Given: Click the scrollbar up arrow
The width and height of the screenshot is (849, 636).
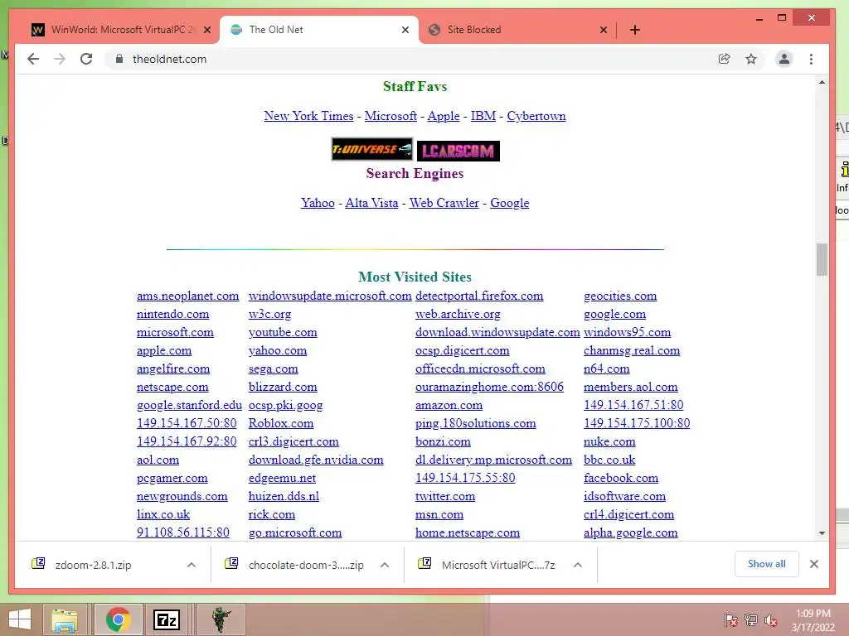Looking at the screenshot, I should (x=822, y=82).
